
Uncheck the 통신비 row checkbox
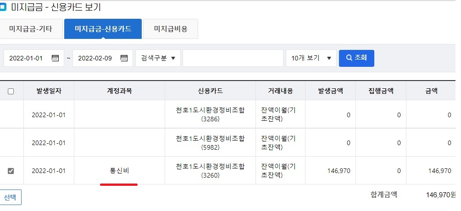tap(11, 171)
